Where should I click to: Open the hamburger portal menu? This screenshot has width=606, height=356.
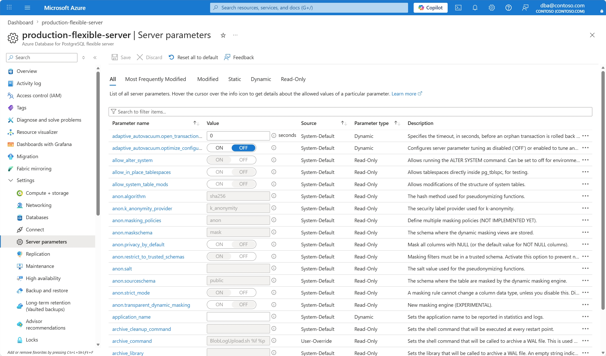pos(27,8)
